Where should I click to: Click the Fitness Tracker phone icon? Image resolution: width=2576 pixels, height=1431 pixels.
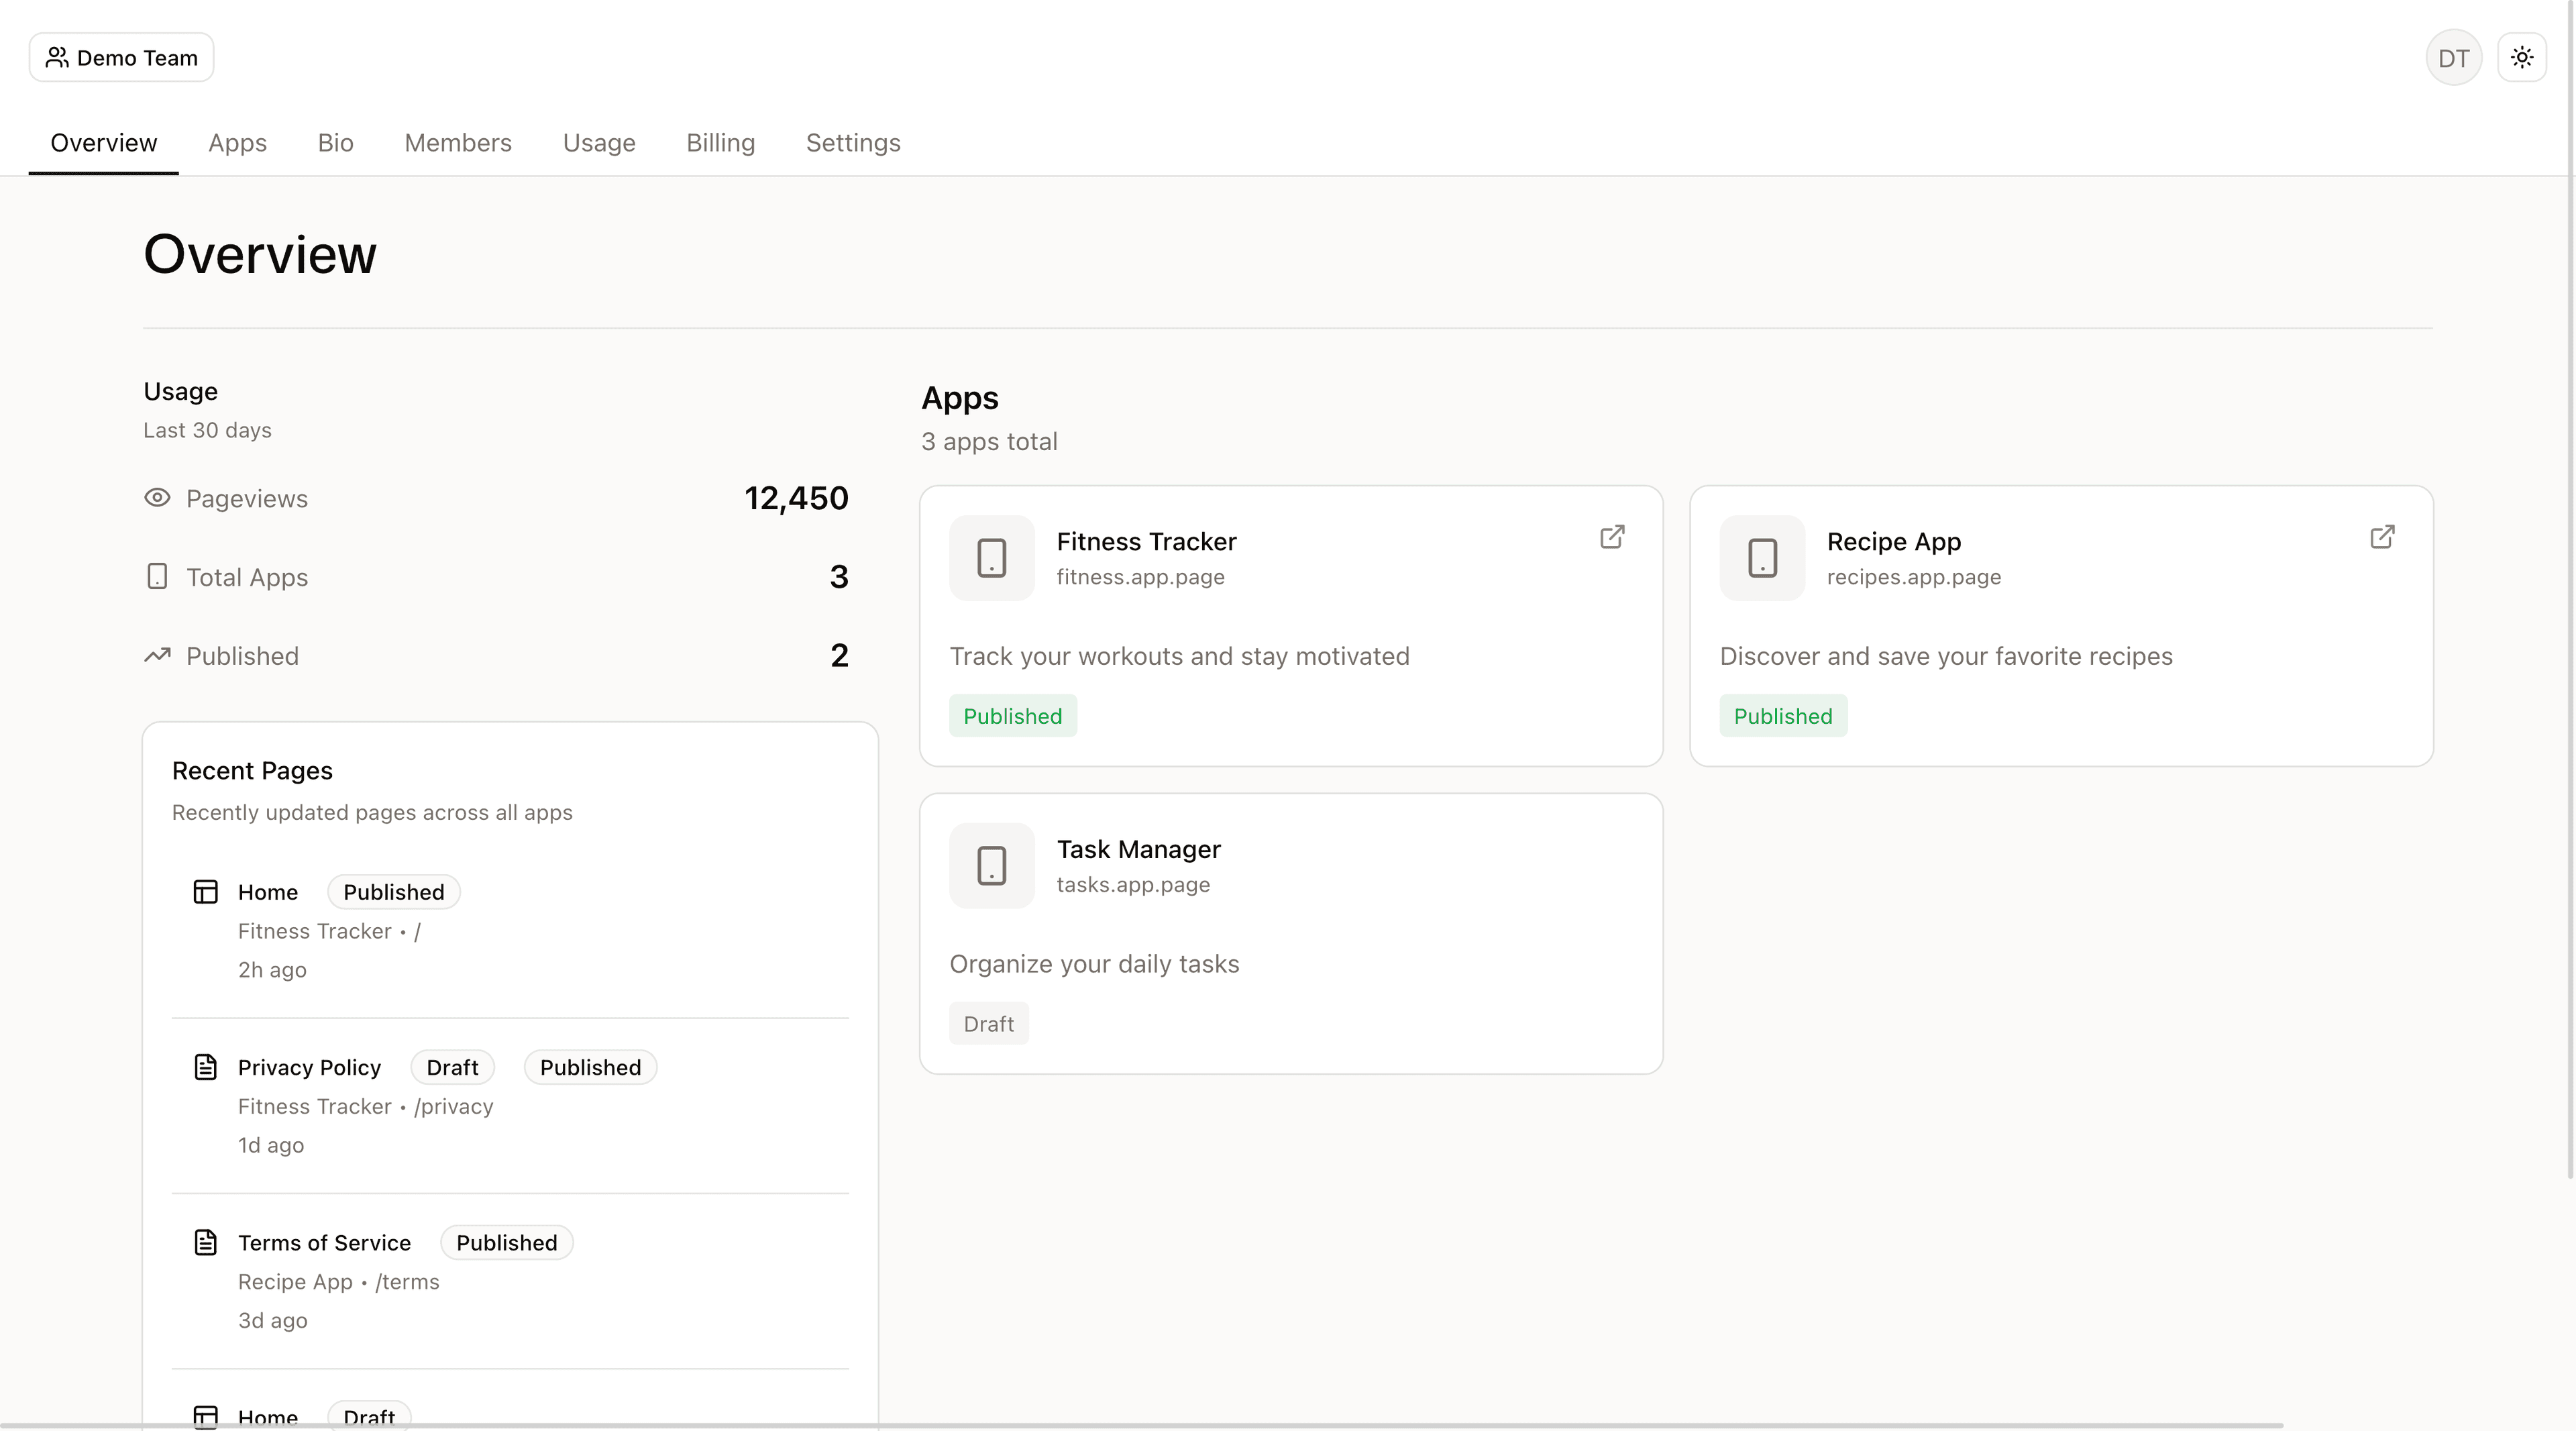(x=991, y=558)
